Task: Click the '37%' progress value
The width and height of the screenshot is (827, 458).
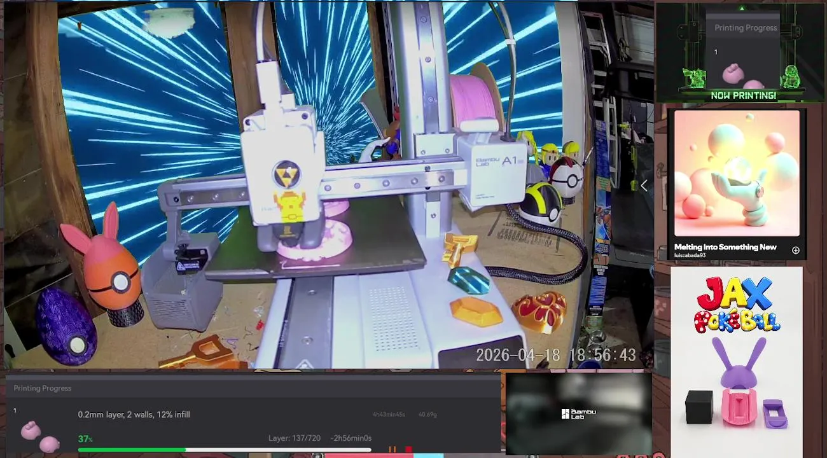Action: 85,439
